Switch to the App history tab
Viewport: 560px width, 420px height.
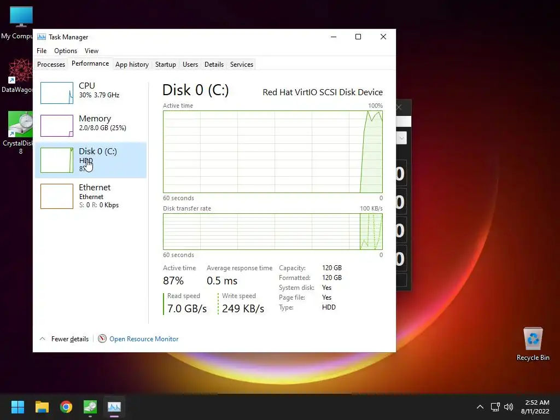click(x=132, y=65)
